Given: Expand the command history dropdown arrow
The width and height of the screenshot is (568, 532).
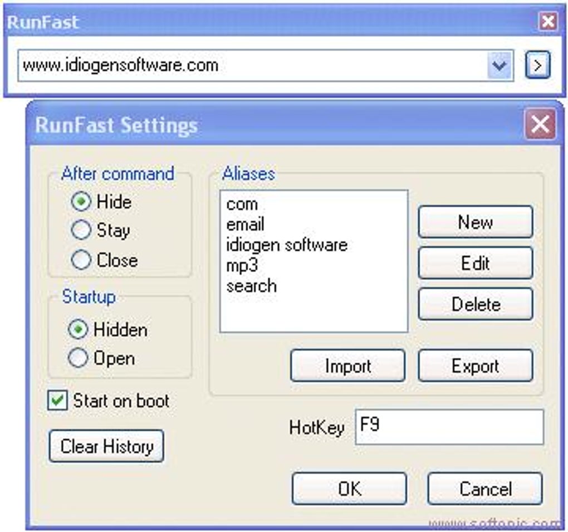Looking at the screenshot, I should (500, 66).
